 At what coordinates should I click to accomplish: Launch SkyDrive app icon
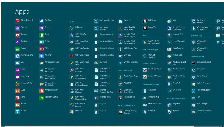pyautogui.click(x=42, y=21)
